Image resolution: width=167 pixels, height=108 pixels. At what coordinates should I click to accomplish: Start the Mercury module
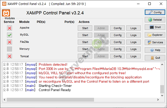(85, 49)
